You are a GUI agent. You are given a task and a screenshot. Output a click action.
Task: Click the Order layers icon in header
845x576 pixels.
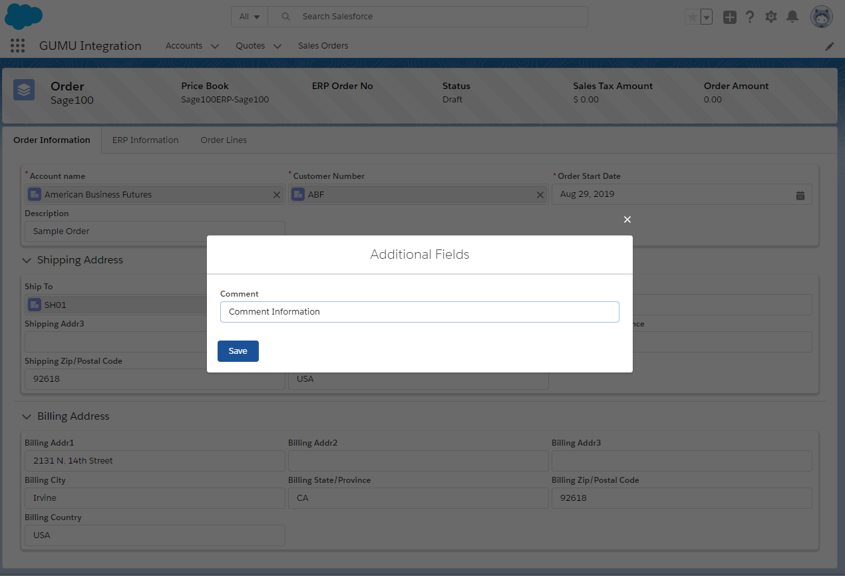[x=24, y=89]
